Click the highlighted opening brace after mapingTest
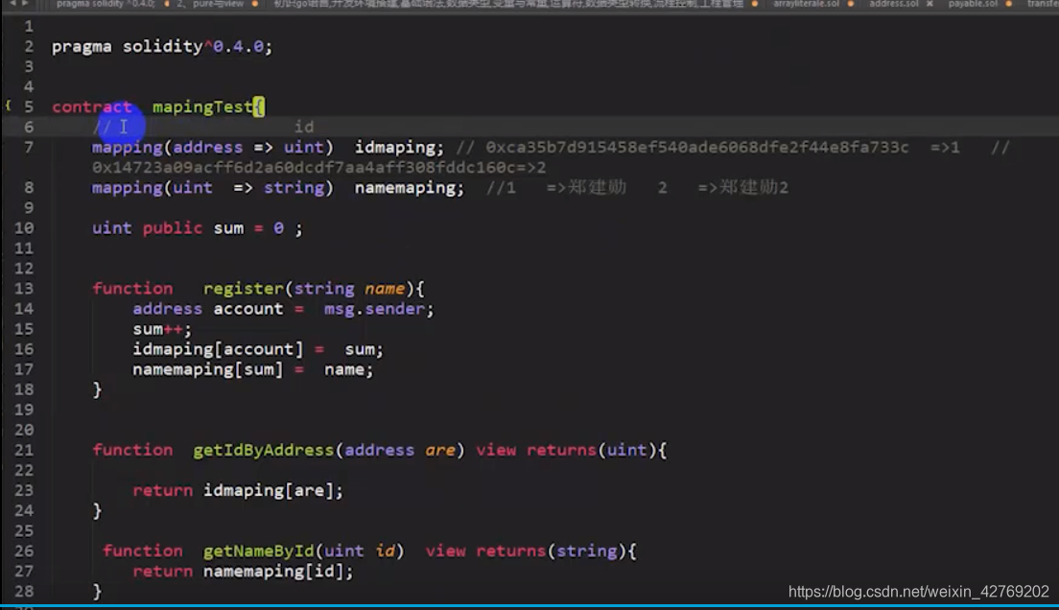The image size is (1059, 610). tap(259, 106)
